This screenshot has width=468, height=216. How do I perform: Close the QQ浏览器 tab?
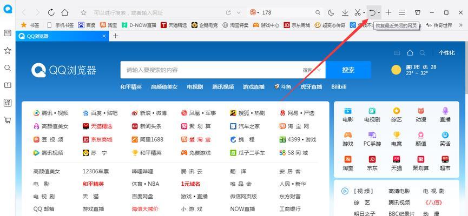click(104, 36)
